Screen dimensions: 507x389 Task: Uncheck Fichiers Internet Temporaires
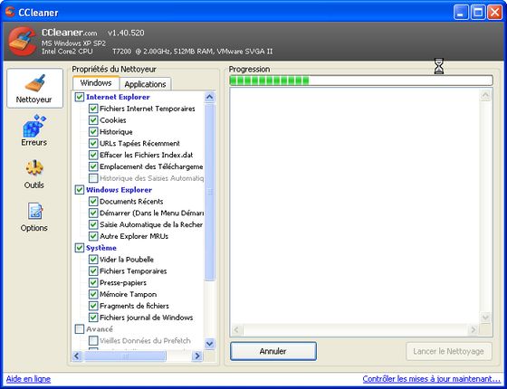pyautogui.click(x=93, y=109)
